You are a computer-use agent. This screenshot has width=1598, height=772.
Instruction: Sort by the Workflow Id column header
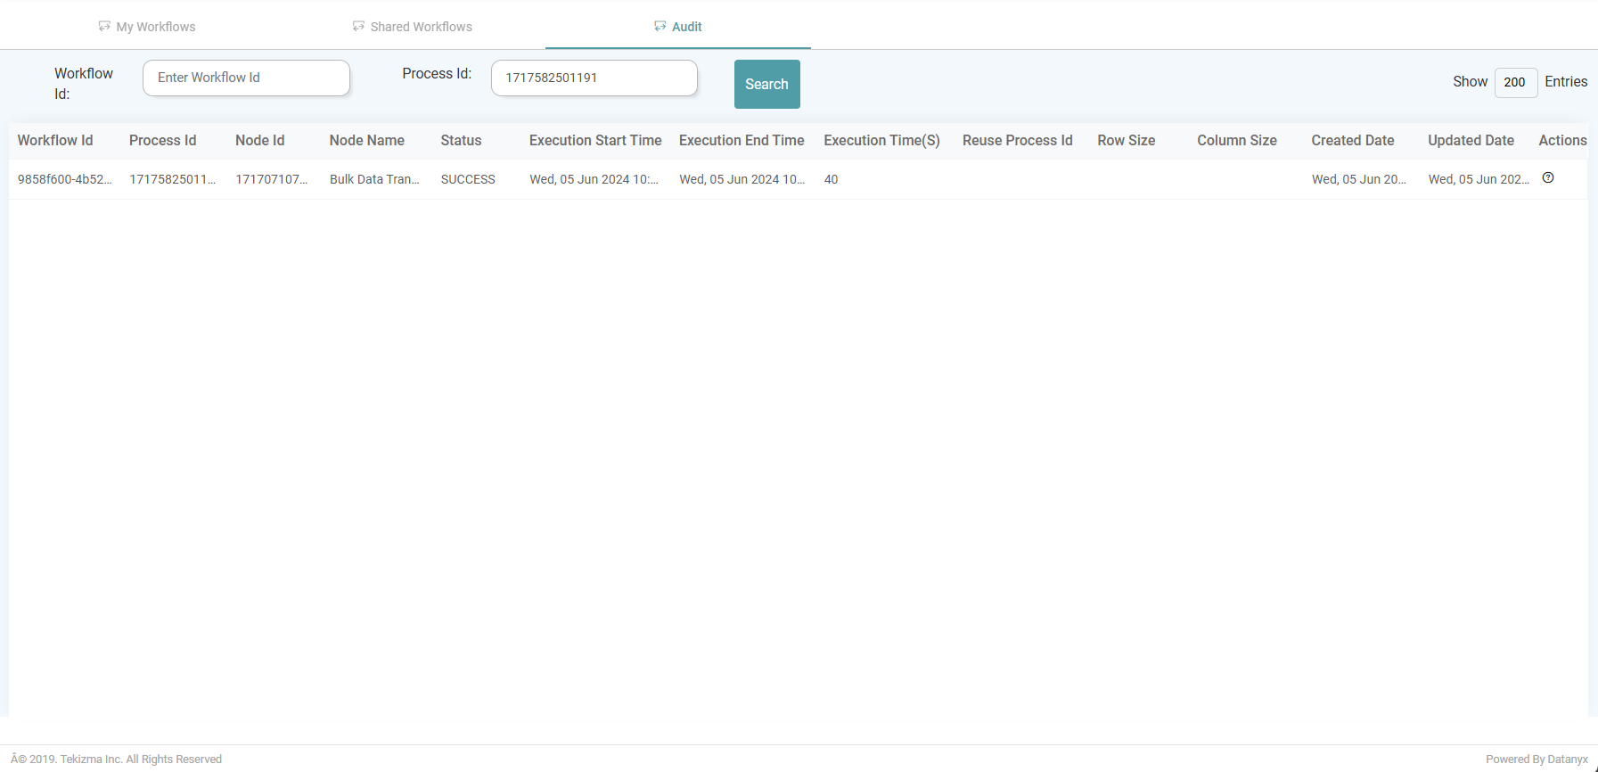55,141
